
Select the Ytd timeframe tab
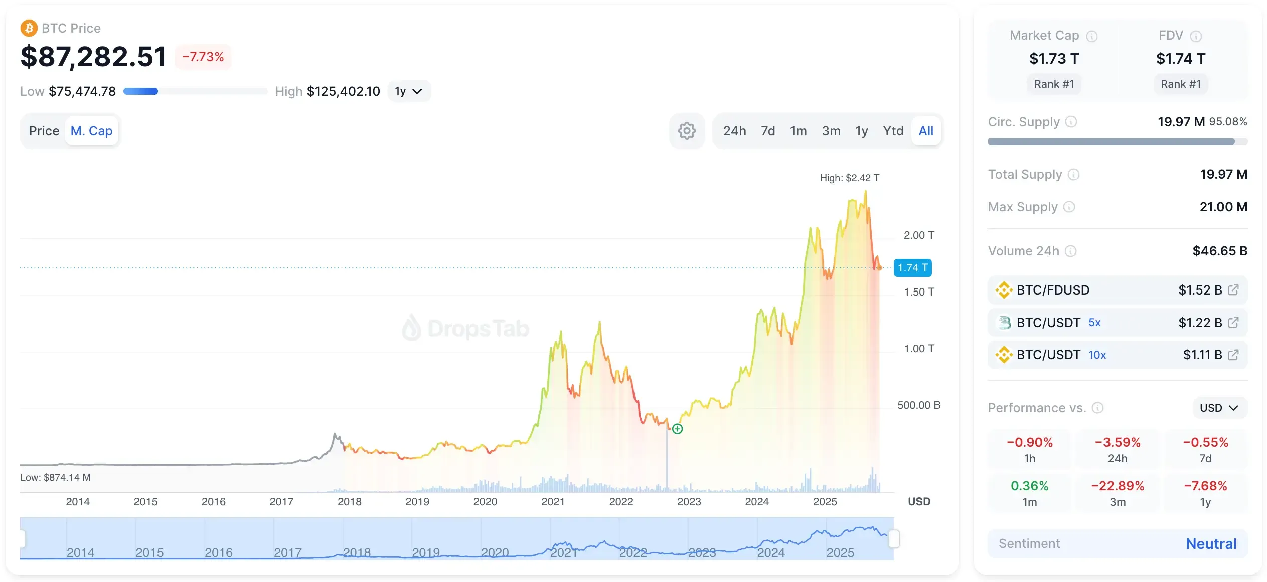point(893,131)
